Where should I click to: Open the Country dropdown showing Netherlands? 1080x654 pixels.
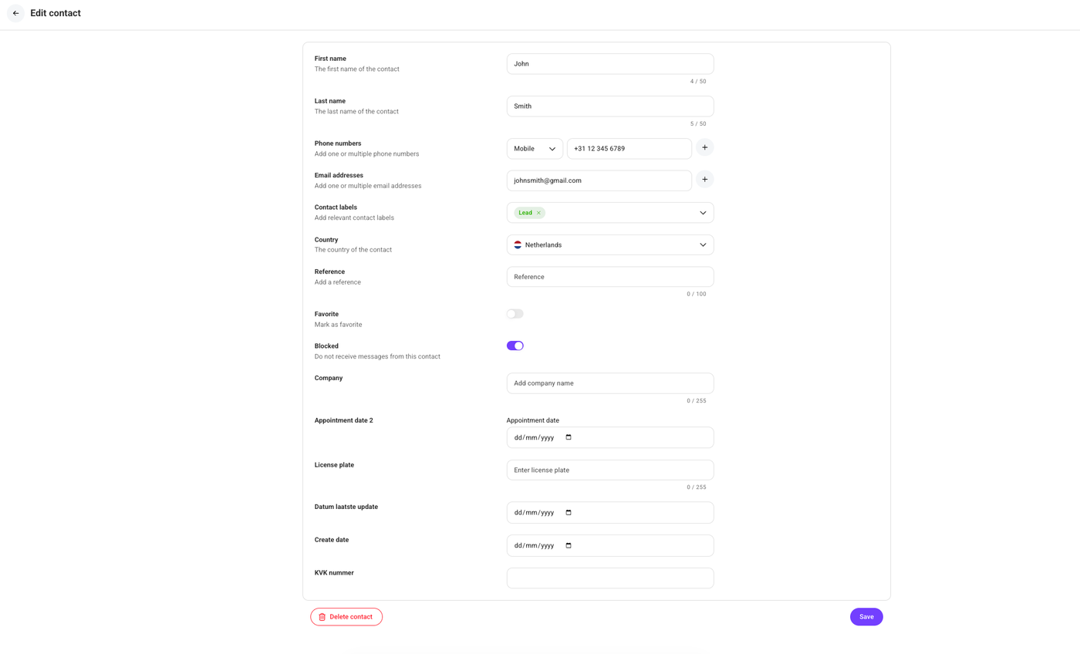pyautogui.click(x=610, y=245)
